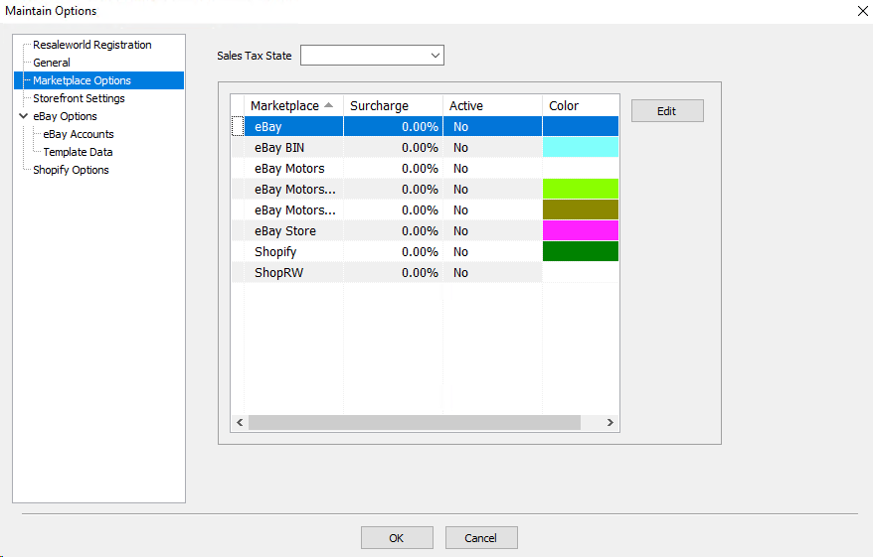Select Marketplace Options in the tree
Viewport: 873px width, 557px height.
[x=82, y=80]
